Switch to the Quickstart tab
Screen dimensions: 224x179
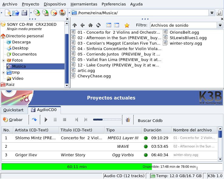pos(13,110)
